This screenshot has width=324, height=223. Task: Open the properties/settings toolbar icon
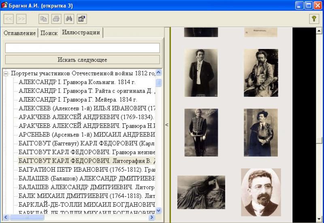pyautogui.click(x=81, y=18)
